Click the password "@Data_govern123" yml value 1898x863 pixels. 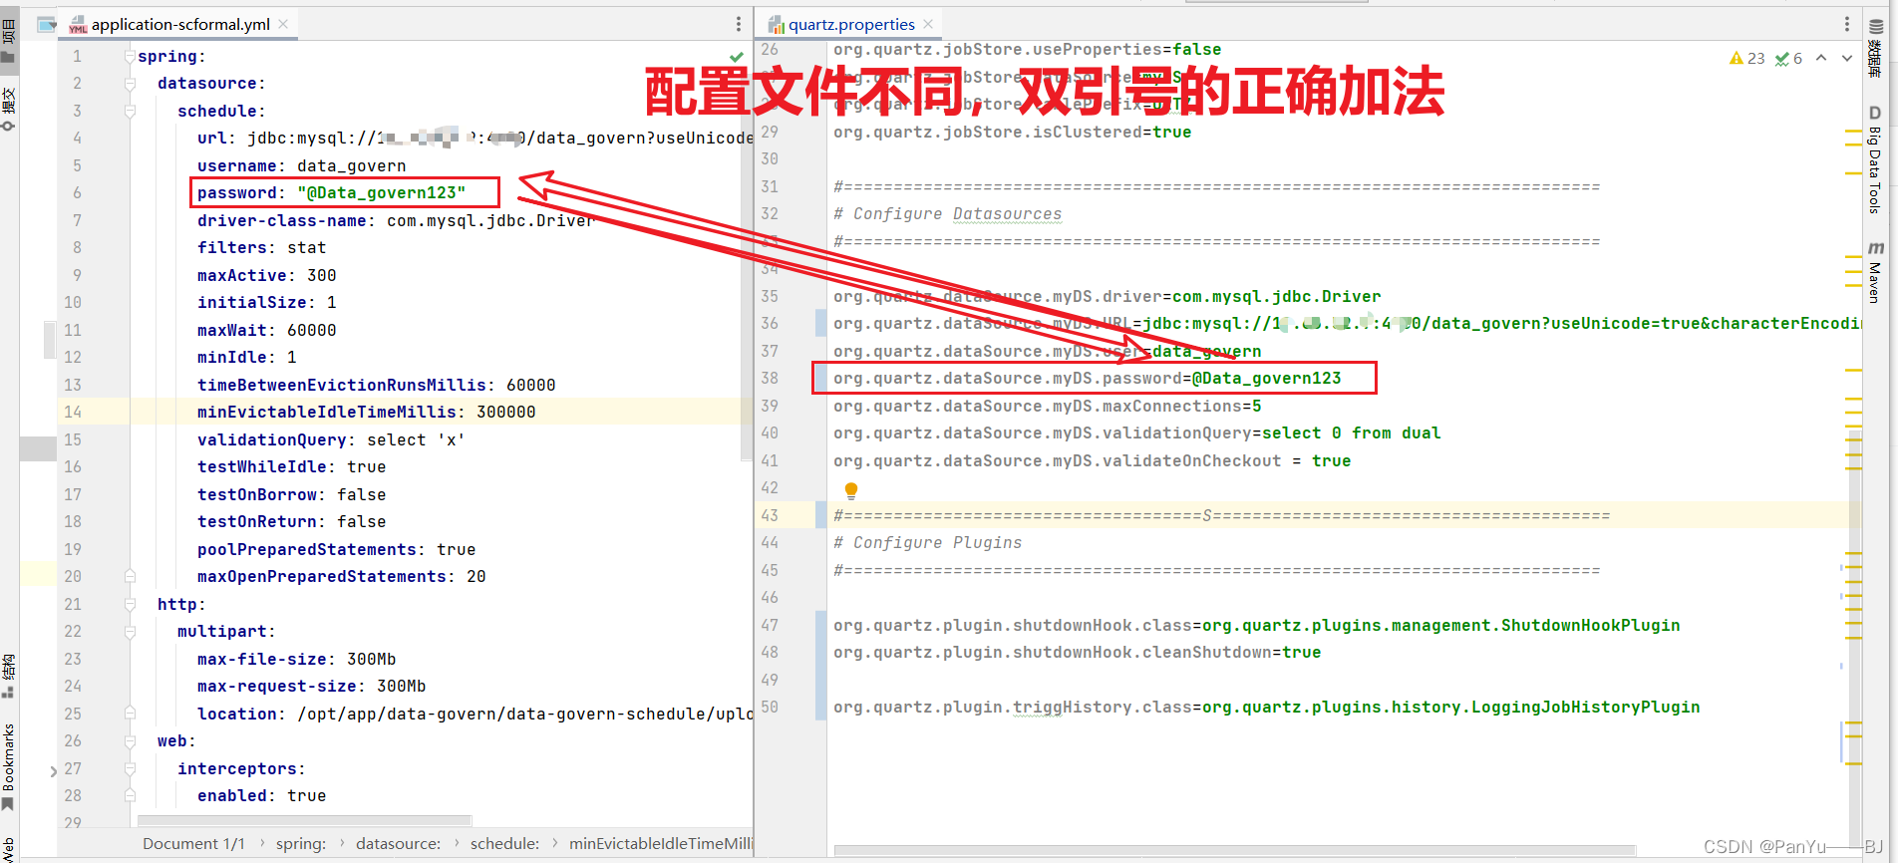pos(381,193)
